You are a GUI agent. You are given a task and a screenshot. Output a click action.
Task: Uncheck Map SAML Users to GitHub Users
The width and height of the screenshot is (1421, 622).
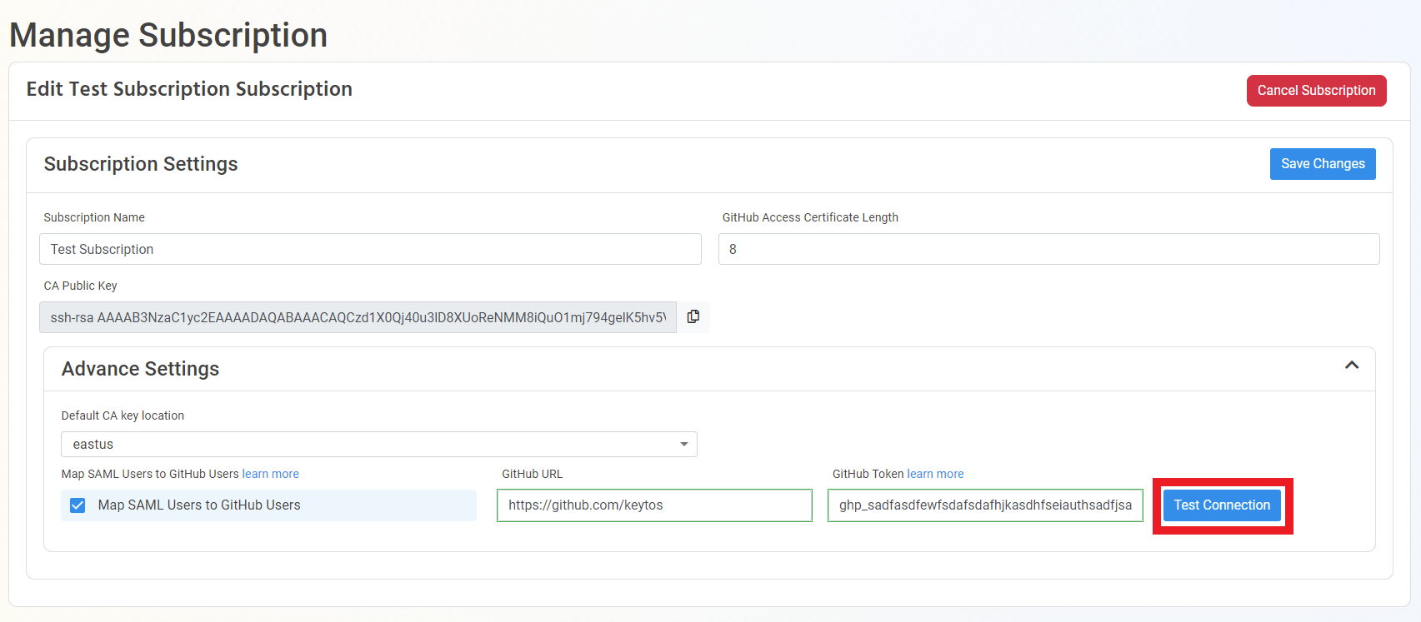(78, 505)
